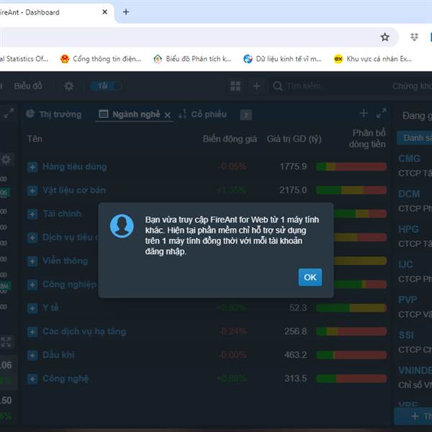Screen dimensions: 432x432
Task: Open the Chứng khoán top menu item
Action: pos(412,86)
